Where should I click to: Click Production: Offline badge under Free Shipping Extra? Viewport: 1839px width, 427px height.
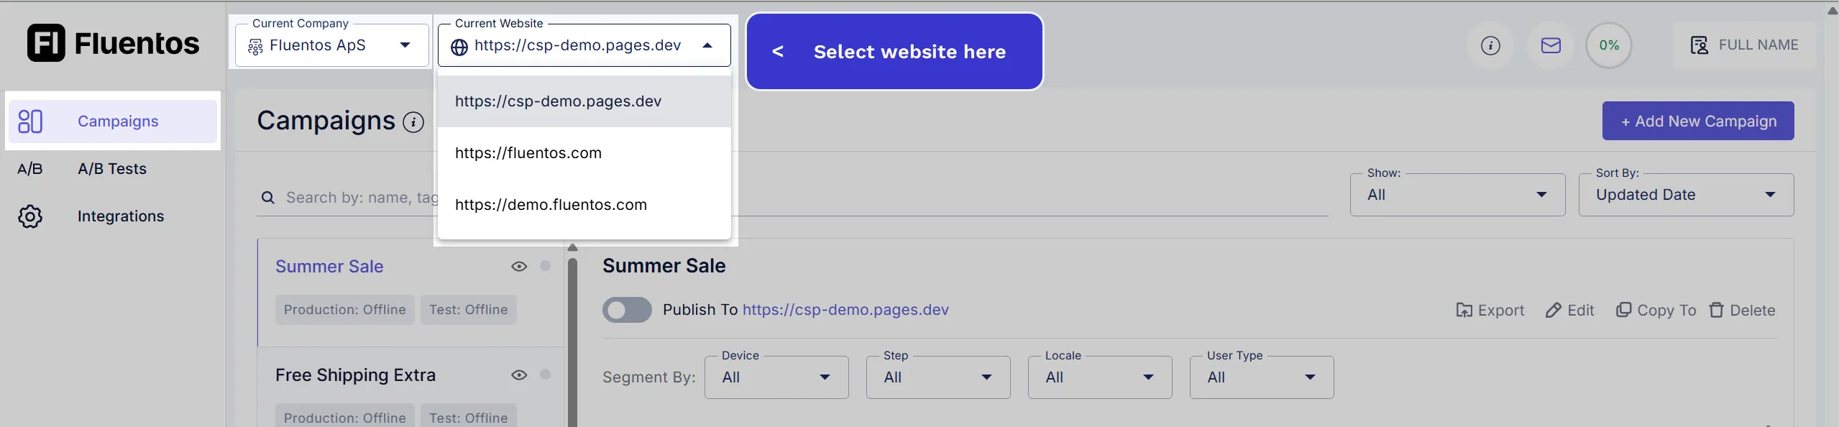[x=345, y=417]
